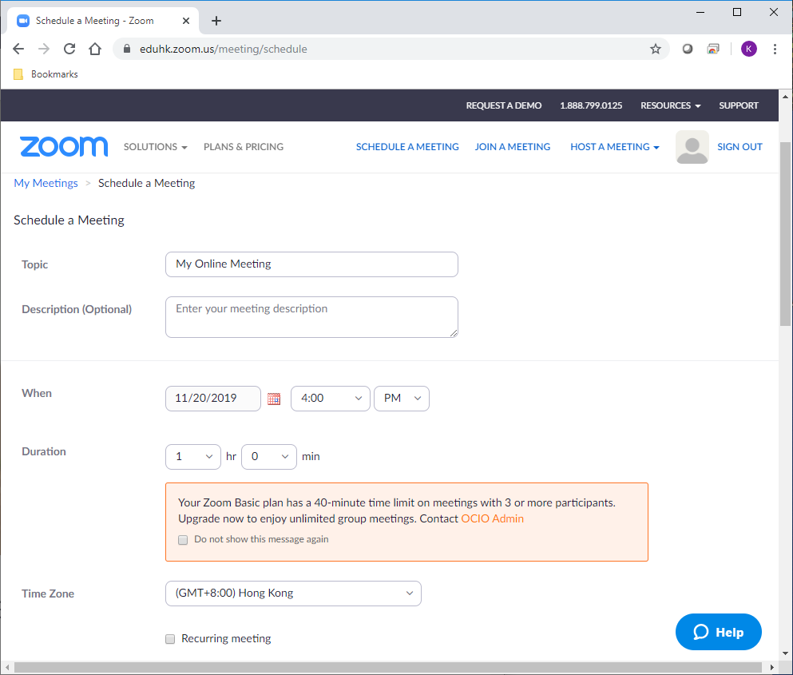Image resolution: width=793 pixels, height=675 pixels.
Task: Open the calendar date picker icon
Action: point(274,399)
